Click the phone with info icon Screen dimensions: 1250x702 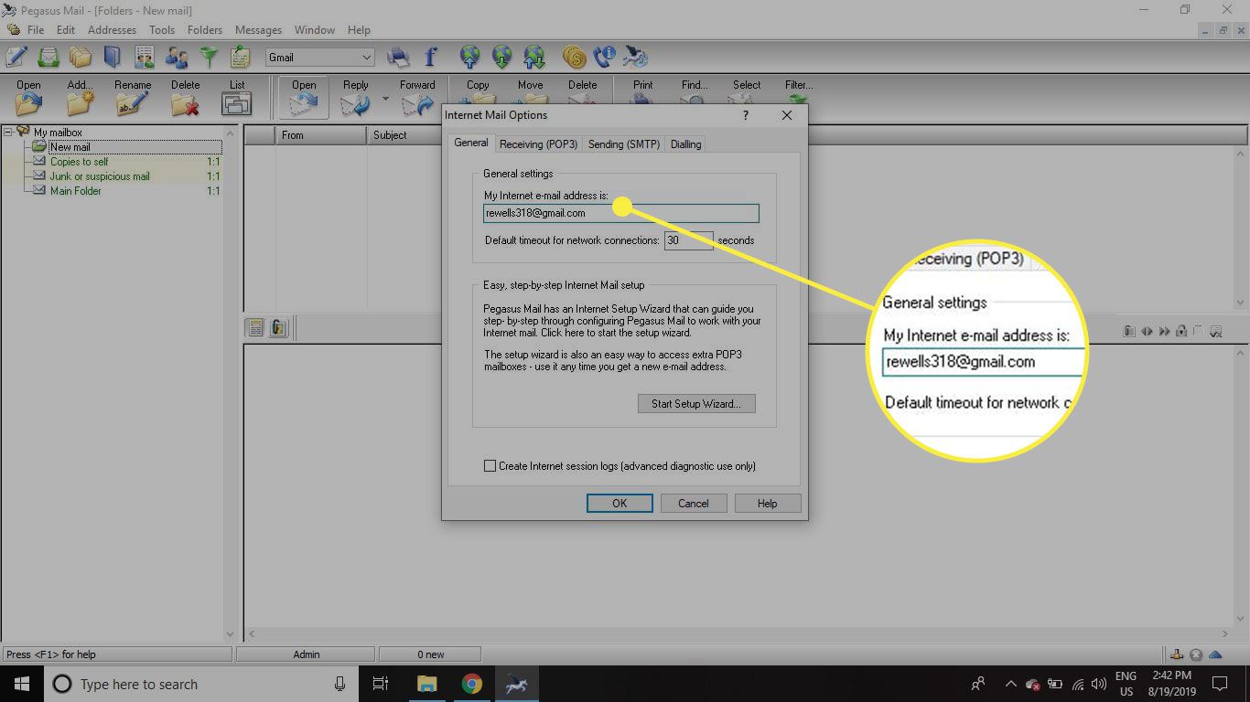point(604,57)
